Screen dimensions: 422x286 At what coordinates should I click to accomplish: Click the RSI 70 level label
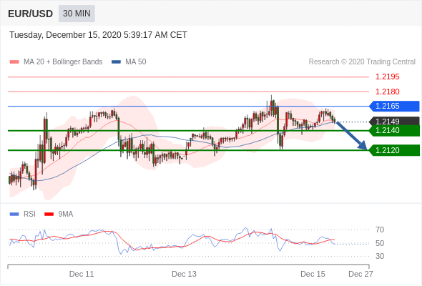pyautogui.click(x=380, y=230)
